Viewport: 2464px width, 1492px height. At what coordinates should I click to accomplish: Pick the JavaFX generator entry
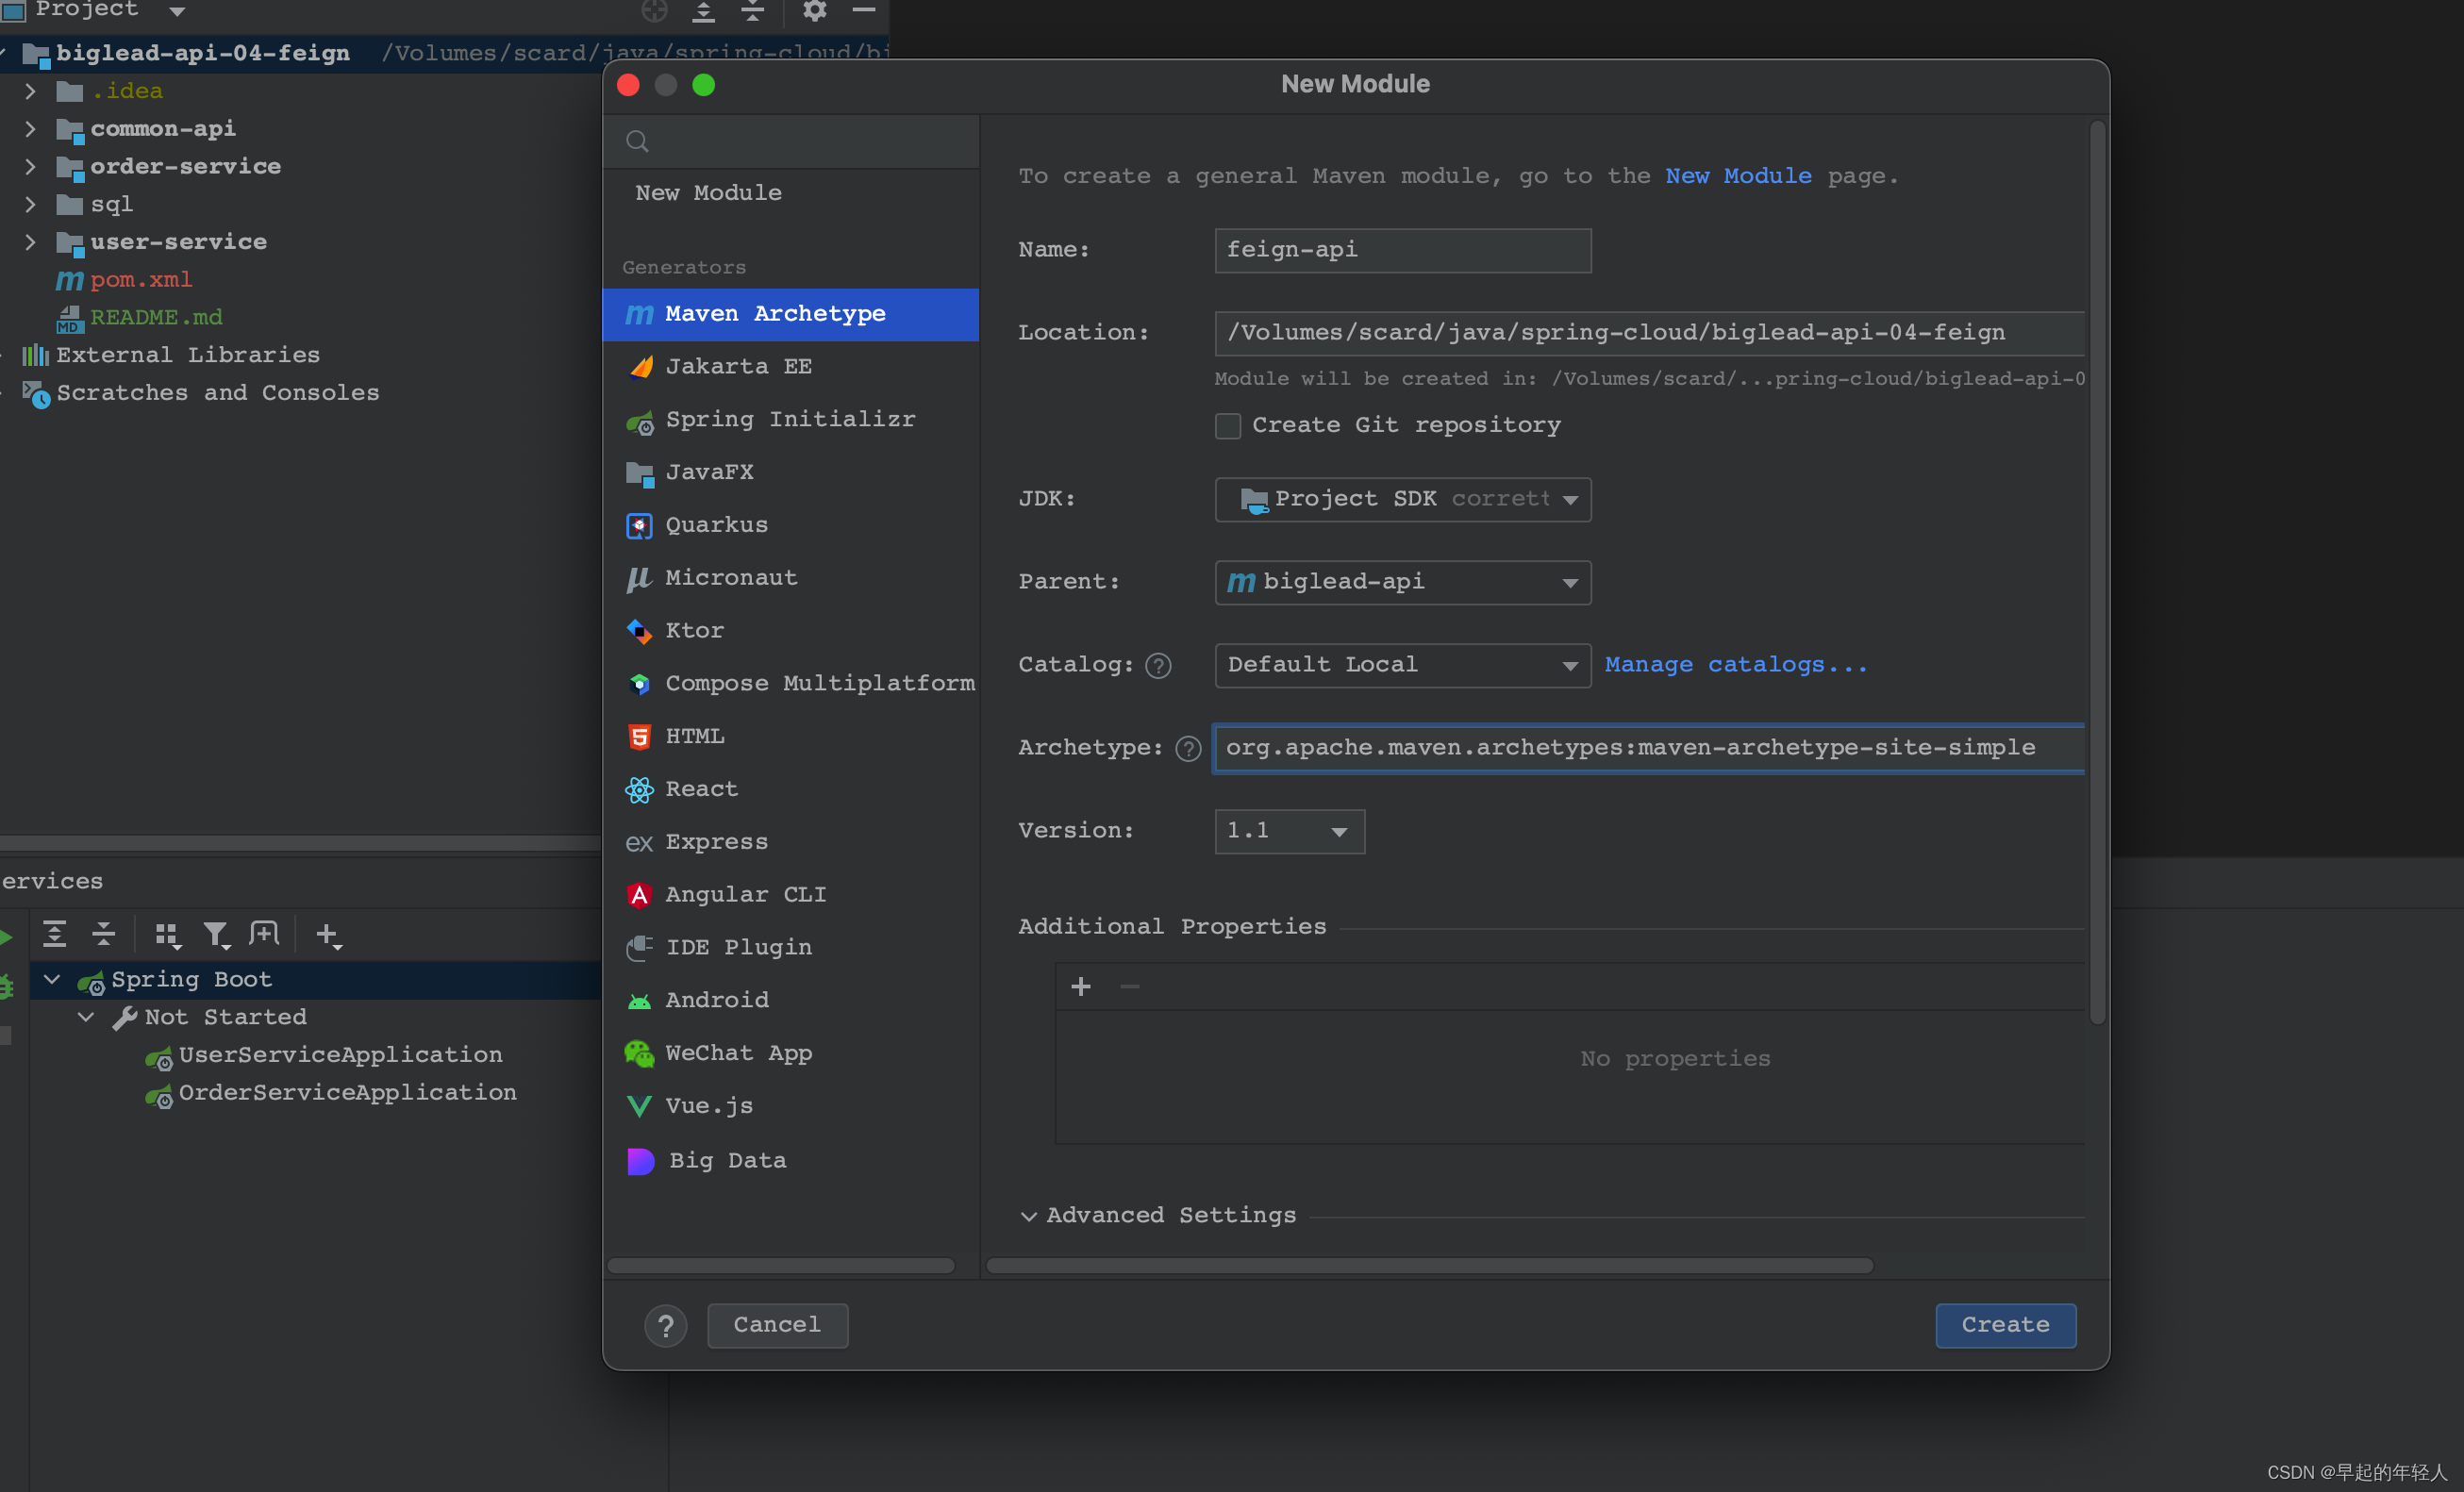tap(790, 473)
